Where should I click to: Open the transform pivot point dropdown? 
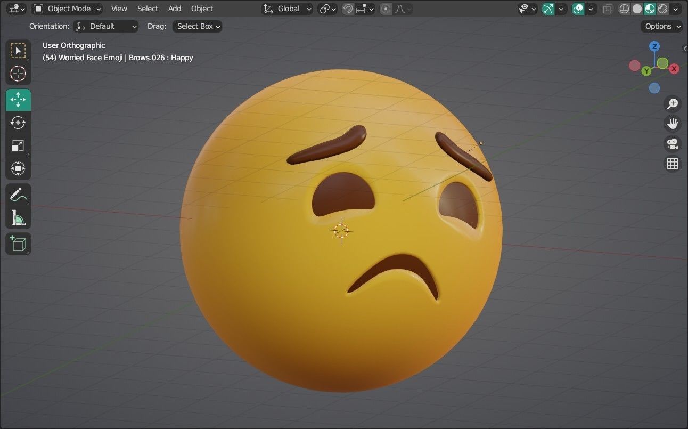tap(327, 9)
